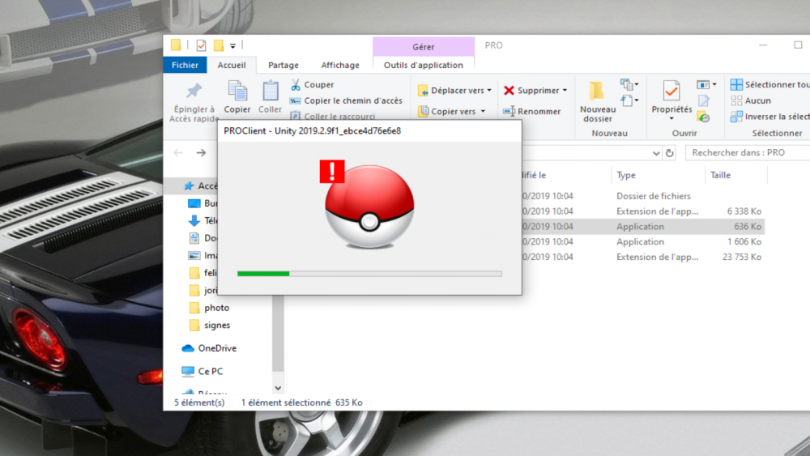The image size is (810, 456).
Task: Open the Supprimer dropdown arrow
Action: click(x=565, y=91)
